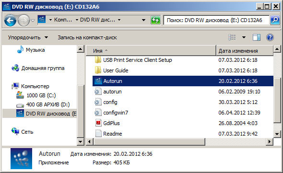Select the 'config' file
The width and height of the screenshot is (283, 173).
click(110, 102)
